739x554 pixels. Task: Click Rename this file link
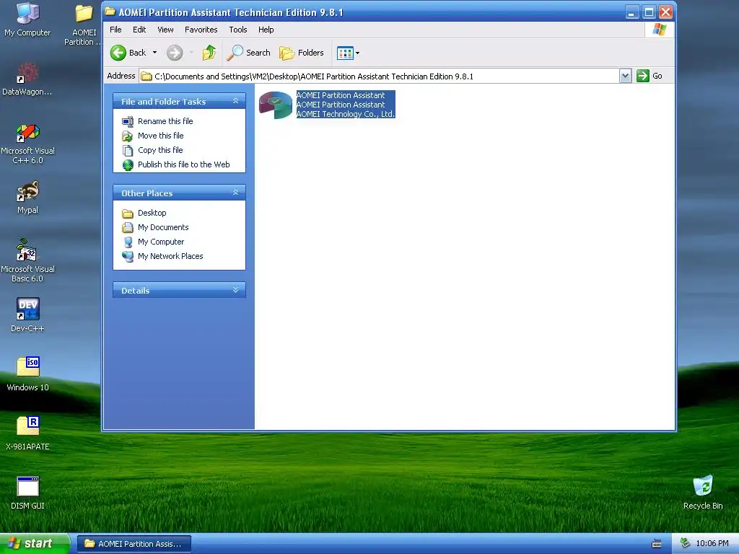click(x=165, y=121)
